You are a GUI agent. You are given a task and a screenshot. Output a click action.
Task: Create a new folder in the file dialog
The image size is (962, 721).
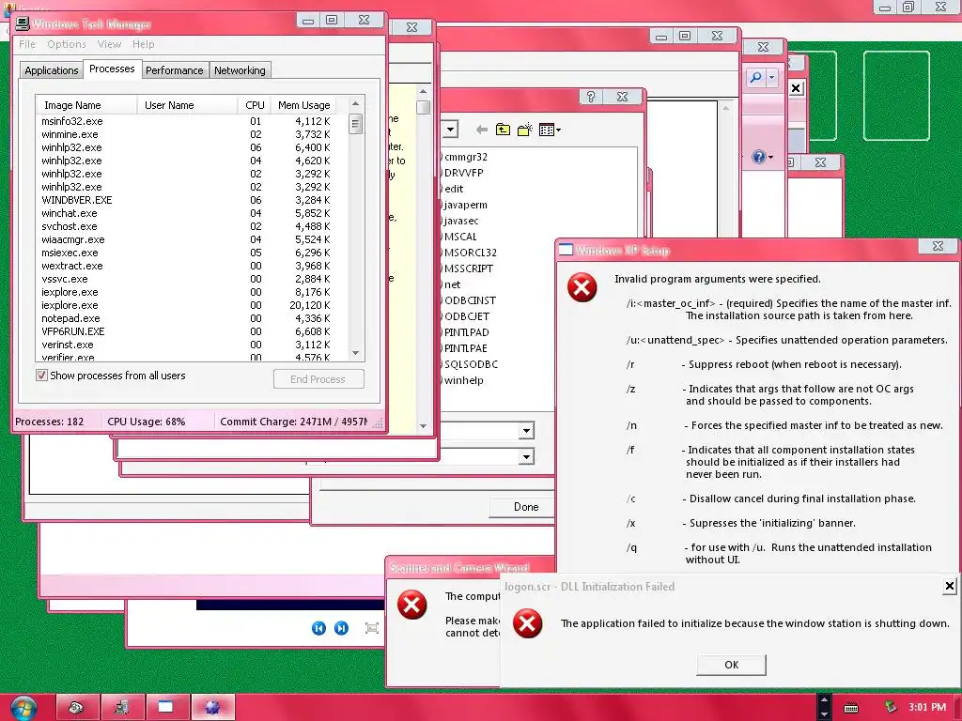coord(524,130)
